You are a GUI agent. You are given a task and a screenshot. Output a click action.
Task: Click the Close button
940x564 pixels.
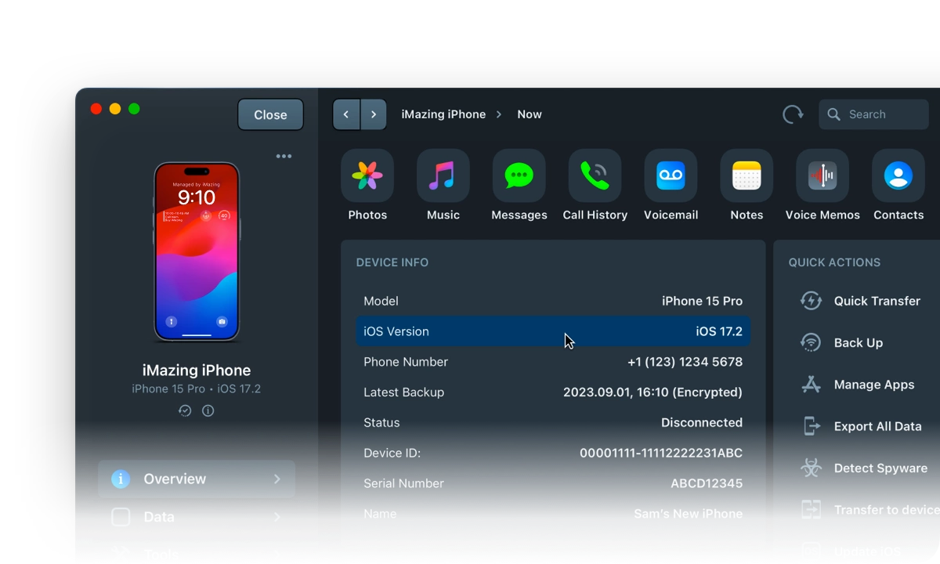click(x=270, y=114)
